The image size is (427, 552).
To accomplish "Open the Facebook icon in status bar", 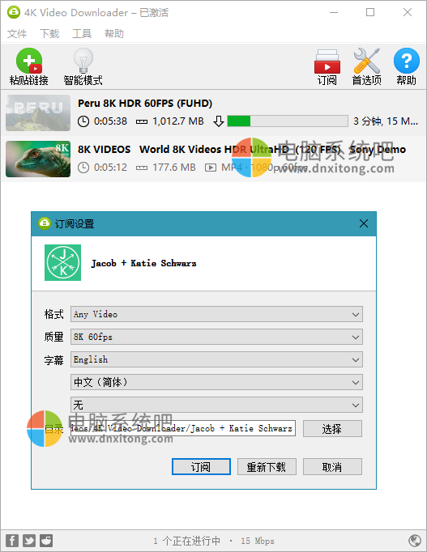I will [12, 541].
